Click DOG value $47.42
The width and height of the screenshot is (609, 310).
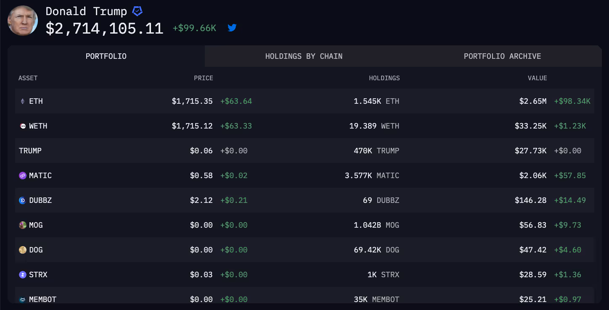[533, 250]
